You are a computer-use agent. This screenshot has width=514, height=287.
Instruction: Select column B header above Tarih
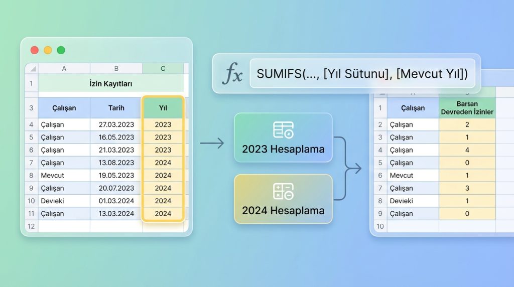(116, 69)
